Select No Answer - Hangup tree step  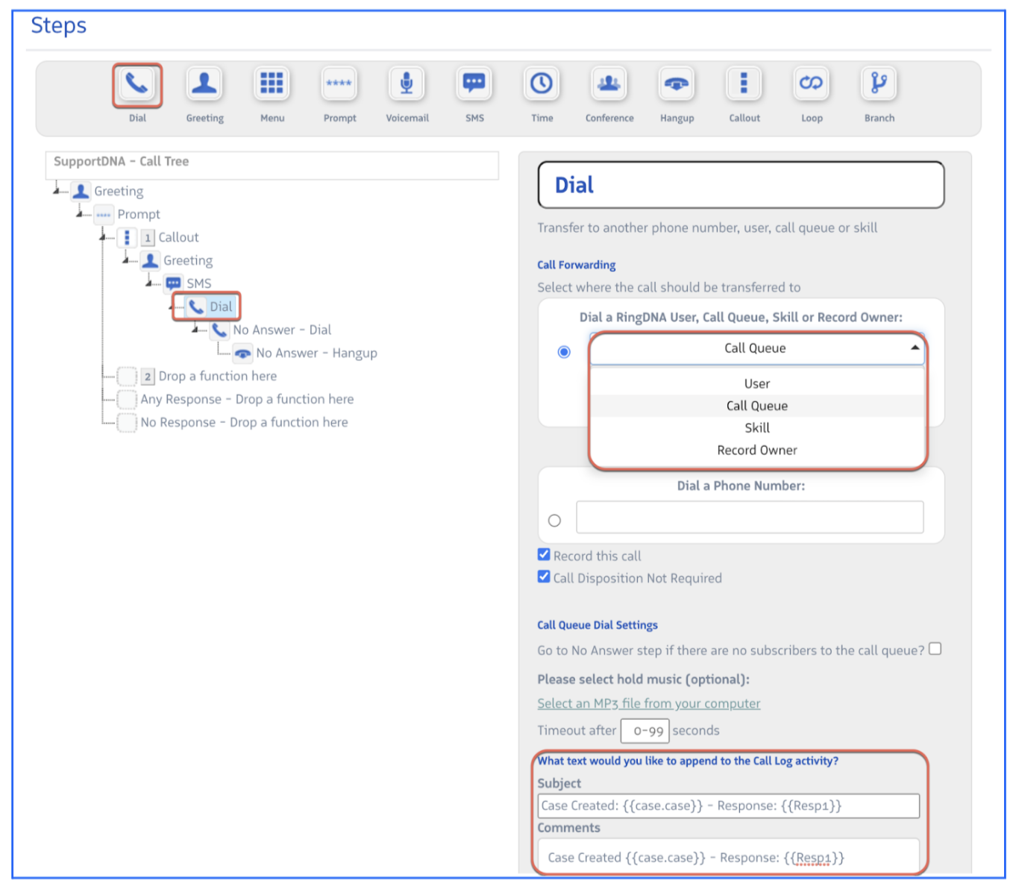[316, 354]
